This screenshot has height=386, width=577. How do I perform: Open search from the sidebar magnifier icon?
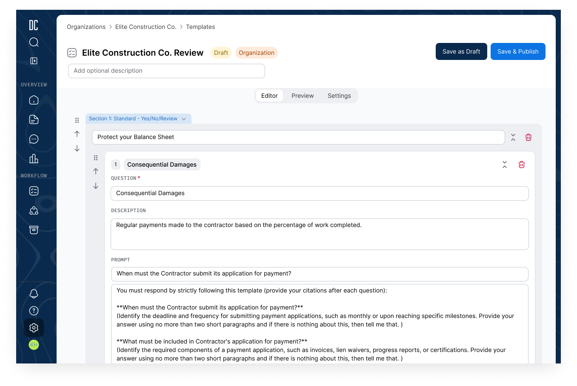coord(34,42)
